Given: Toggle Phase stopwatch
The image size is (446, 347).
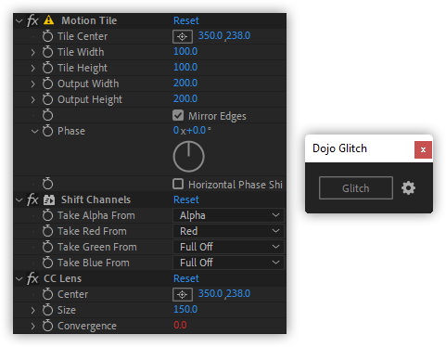Looking at the screenshot, I should [47, 131].
